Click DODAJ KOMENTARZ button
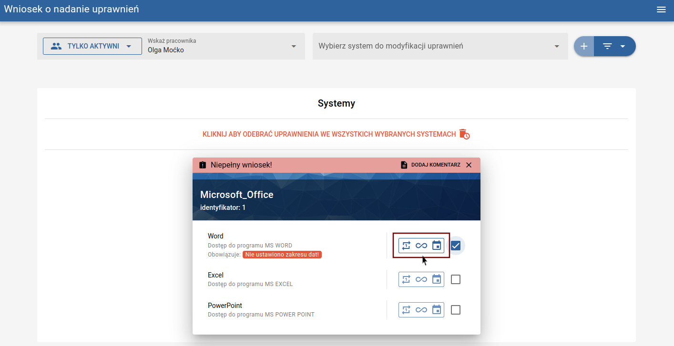This screenshot has width=674, height=346. point(430,165)
